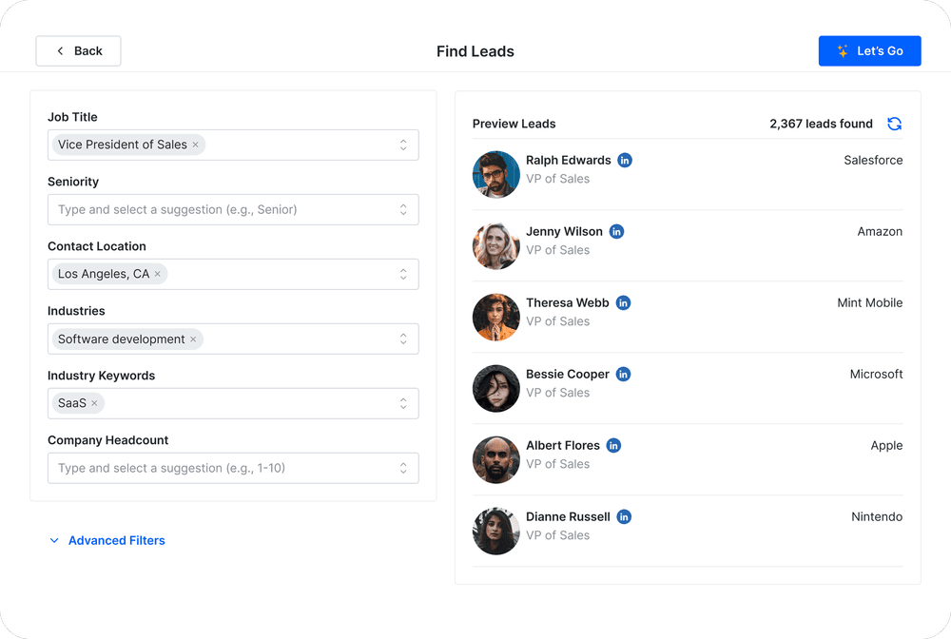This screenshot has height=639, width=951.
Task: Select the Theresa Webb name
Action: 567,302
